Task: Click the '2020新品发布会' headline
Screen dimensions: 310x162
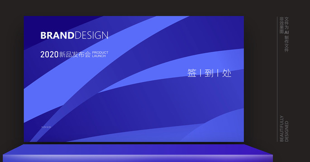Action: (x=66, y=54)
